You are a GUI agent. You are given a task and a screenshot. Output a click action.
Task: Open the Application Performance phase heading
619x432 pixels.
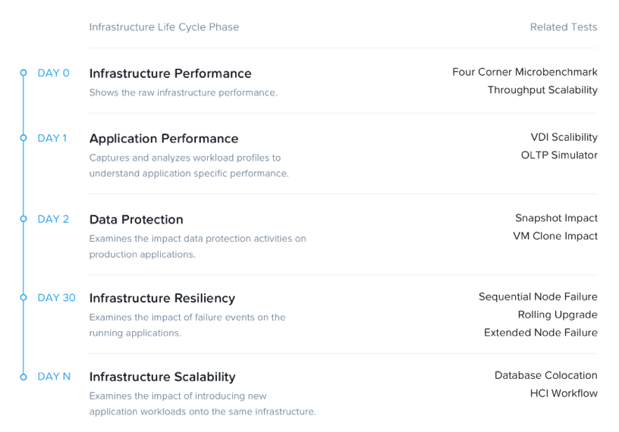tap(164, 139)
